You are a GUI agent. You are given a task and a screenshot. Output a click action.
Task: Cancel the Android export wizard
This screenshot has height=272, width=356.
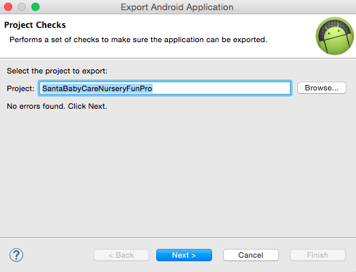[251, 255]
